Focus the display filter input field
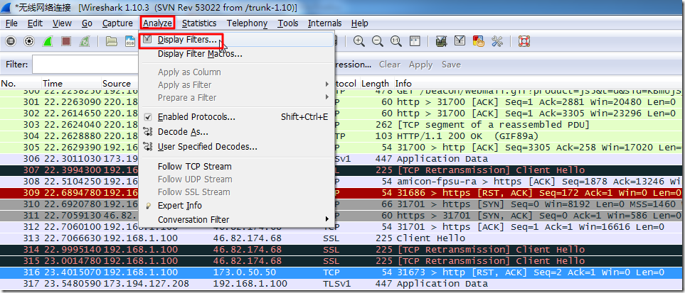This screenshot has height=293, width=685. coord(85,65)
